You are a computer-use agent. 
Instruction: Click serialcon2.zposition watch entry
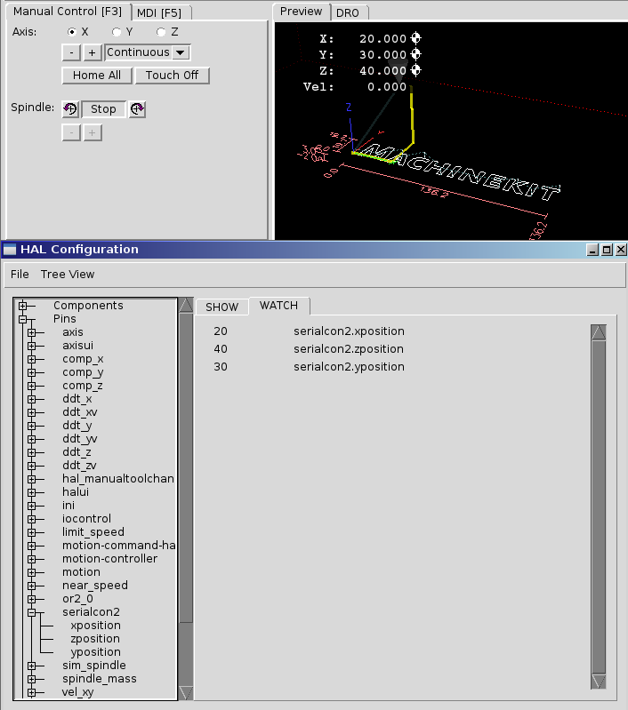click(348, 349)
